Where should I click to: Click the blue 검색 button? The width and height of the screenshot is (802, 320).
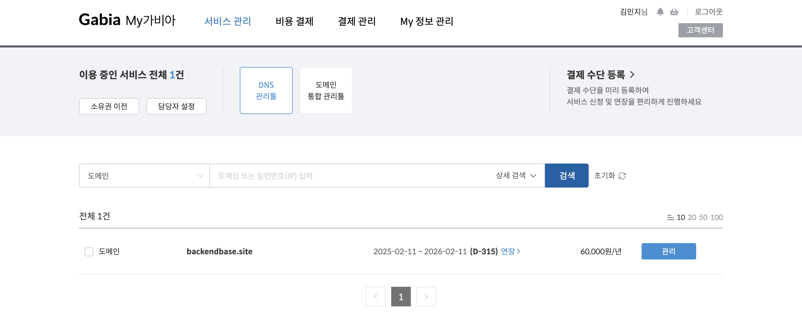coord(567,176)
